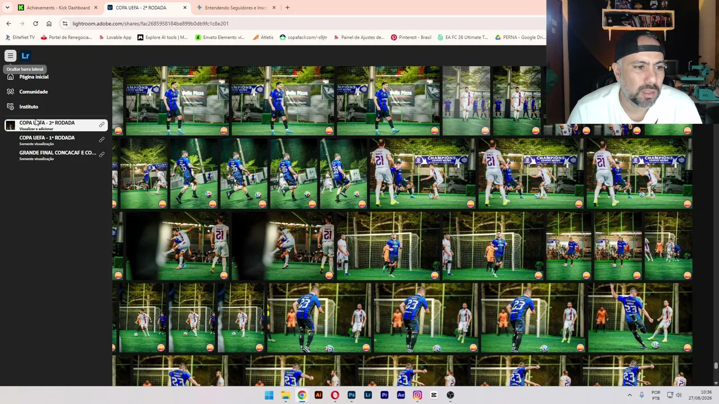Open a new browser tab
Viewport: 719px width, 404px height.
[x=287, y=8]
